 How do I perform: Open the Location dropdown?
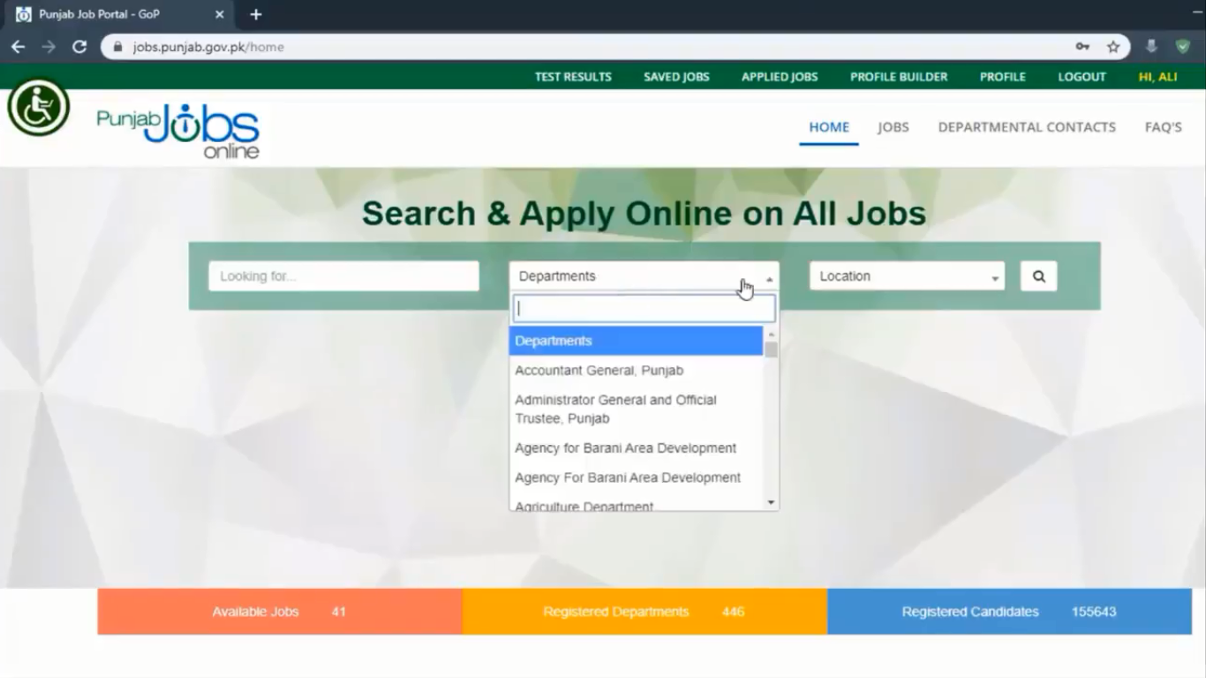[x=908, y=276]
